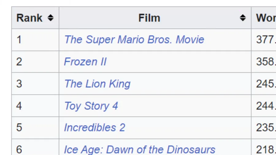The image size is (276, 155).
Task: Click the partially visible Worldwide gross header
Action: coord(266,18)
